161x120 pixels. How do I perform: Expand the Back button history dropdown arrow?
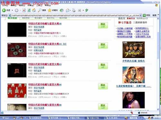click(x=12, y=10)
